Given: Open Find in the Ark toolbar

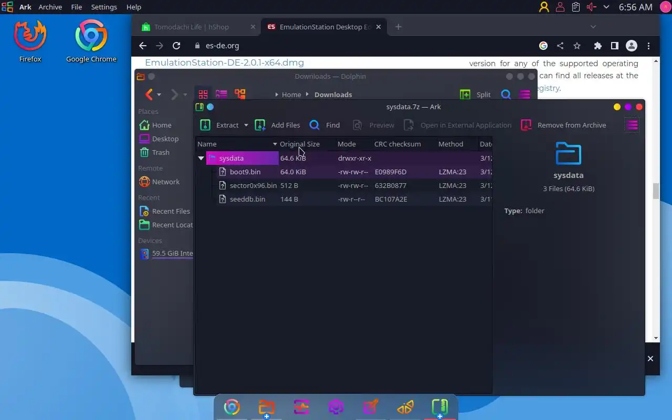Looking at the screenshot, I should (x=324, y=125).
